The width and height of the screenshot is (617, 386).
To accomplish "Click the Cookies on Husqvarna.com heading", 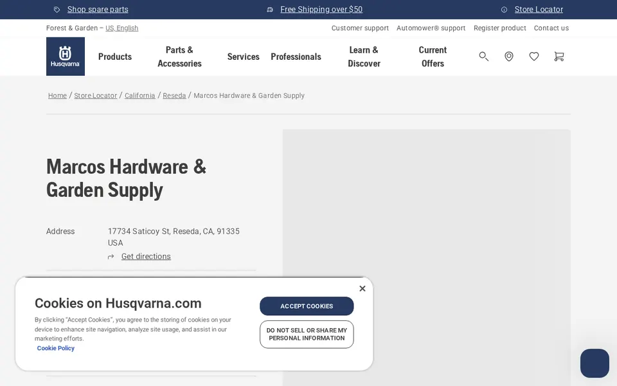I will pos(118,303).
